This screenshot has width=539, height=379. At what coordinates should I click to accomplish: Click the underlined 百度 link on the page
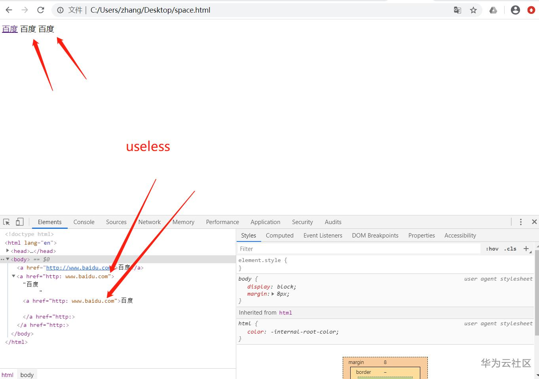[x=10, y=29]
